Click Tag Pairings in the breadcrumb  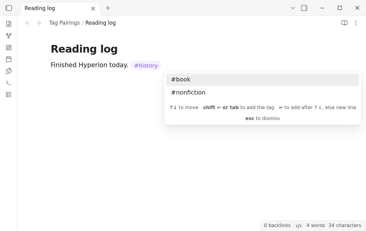pos(64,23)
